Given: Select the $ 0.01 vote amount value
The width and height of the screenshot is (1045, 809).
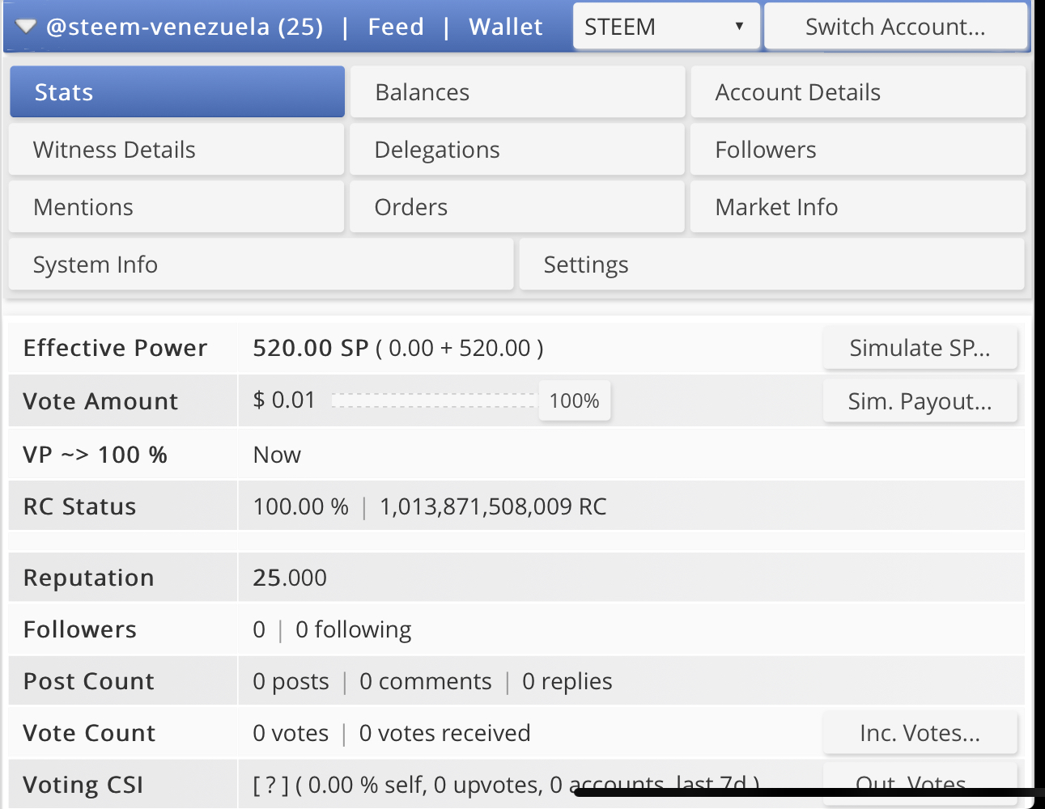Looking at the screenshot, I should coord(284,400).
